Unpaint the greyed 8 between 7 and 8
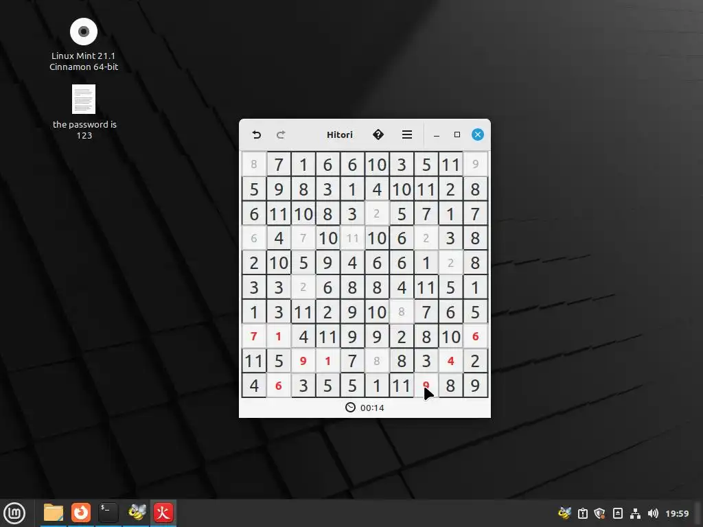Screen dimensions: 703x527 coord(377,361)
